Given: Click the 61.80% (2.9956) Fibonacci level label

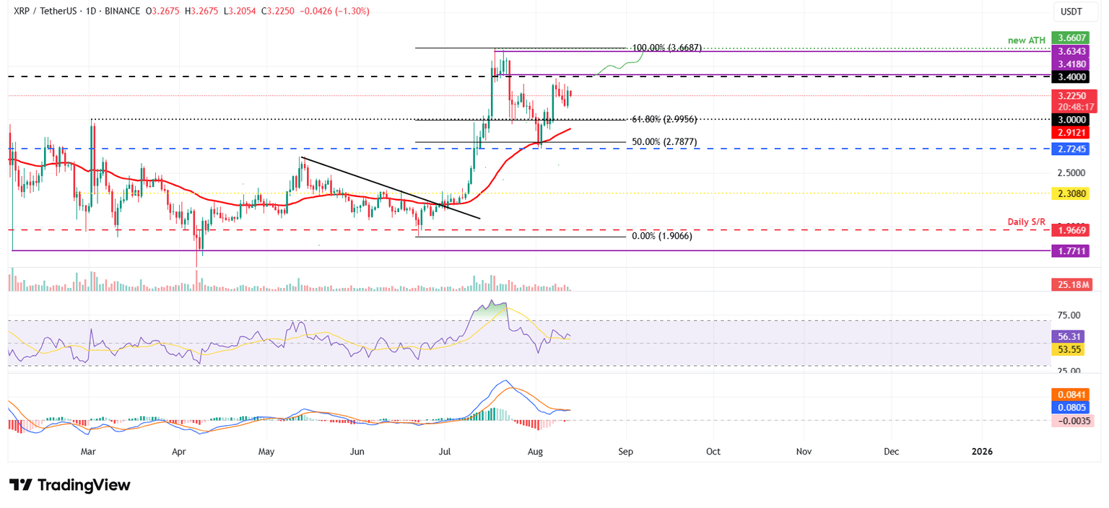Looking at the screenshot, I should tap(664, 119).
